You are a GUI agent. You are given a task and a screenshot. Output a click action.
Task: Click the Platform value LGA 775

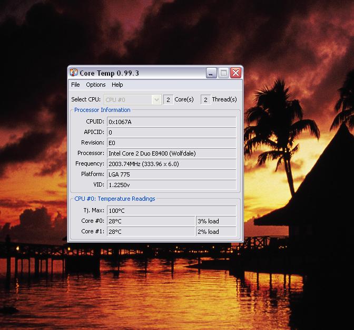click(x=172, y=174)
